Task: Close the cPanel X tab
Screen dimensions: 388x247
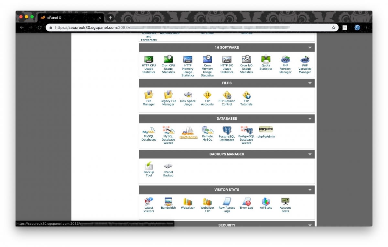Action: click(100, 18)
